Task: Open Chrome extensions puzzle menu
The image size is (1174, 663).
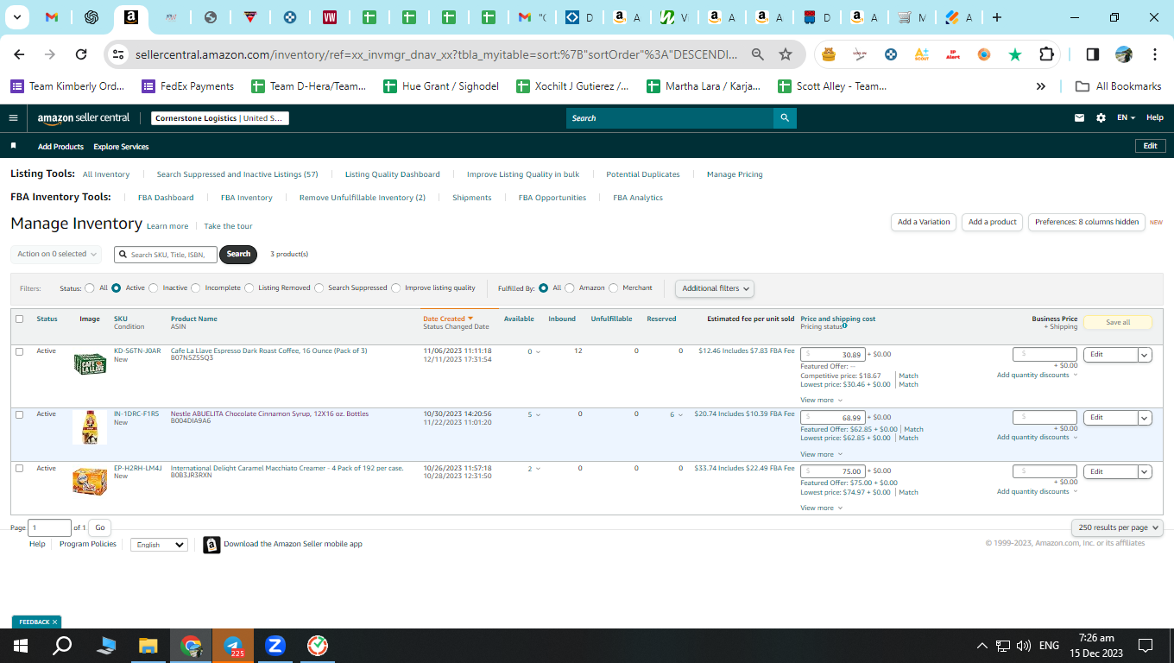Action: (x=1046, y=54)
